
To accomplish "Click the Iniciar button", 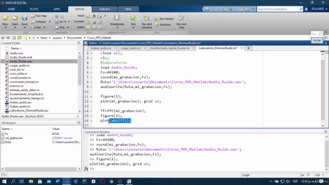I will 317,41.
